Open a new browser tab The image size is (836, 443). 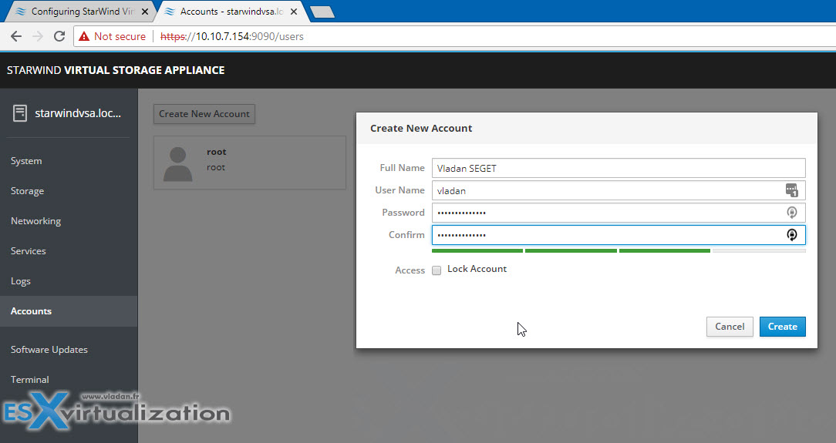[322, 12]
